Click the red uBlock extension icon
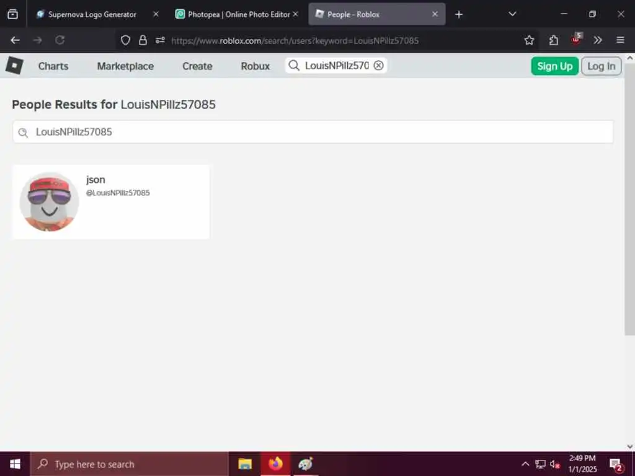Screen dimensions: 635x476 576,39
